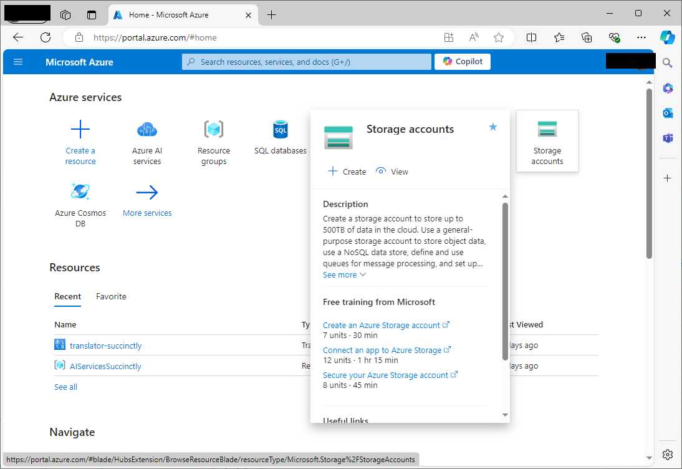Toggle split screen view in the browser toolbar
682x469 pixels.
tap(531, 37)
